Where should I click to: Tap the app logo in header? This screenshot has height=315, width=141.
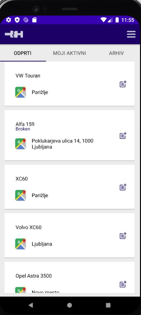coord(14,34)
